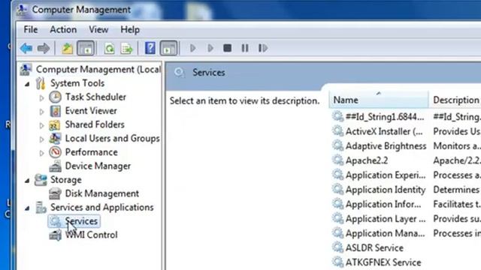Select the Adaptive Brightness service

point(386,146)
